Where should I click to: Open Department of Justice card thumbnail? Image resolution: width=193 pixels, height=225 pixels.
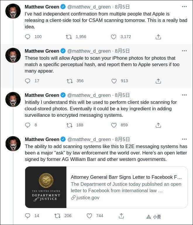click(46, 187)
